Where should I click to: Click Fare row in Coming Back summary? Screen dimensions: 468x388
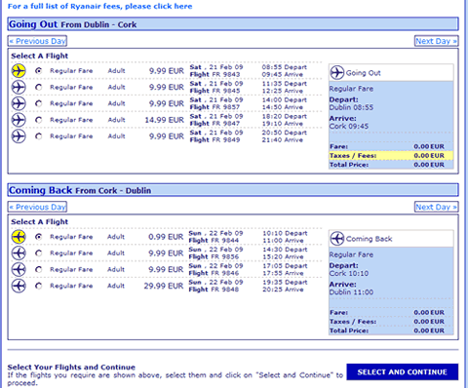click(x=391, y=312)
